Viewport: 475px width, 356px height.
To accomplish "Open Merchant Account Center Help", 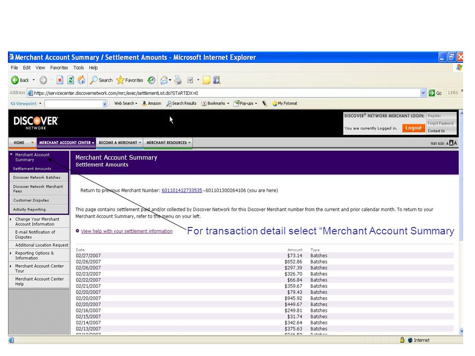I will (39, 281).
